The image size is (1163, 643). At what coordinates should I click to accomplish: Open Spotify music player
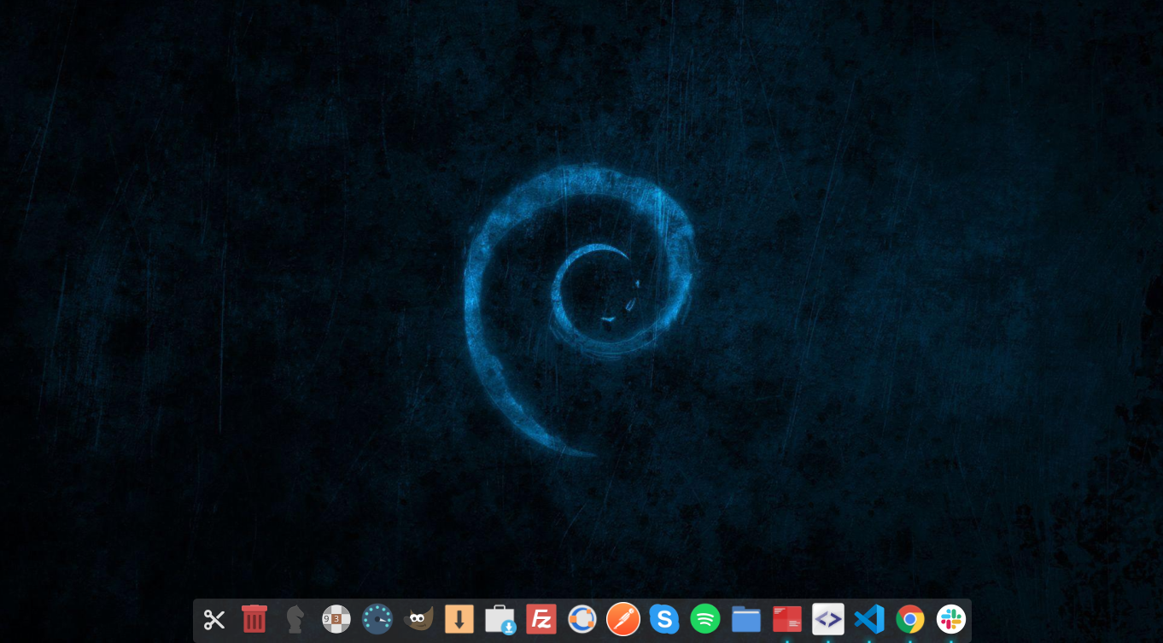pyautogui.click(x=705, y=619)
